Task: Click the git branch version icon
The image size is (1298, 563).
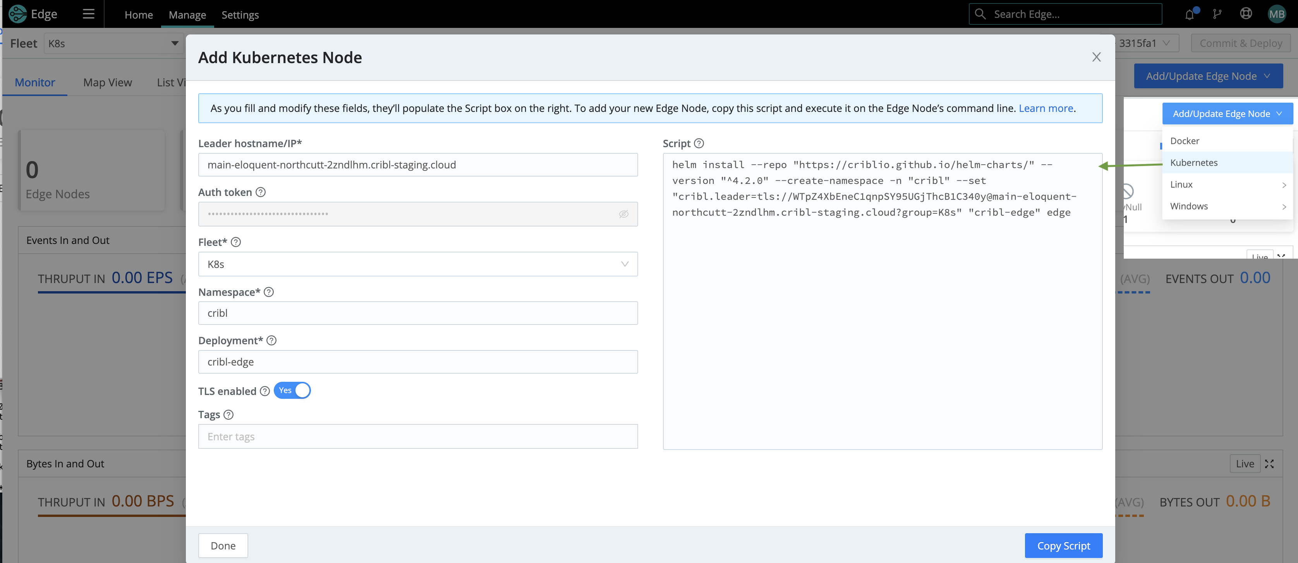Action: pyautogui.click(x=1217, y=14)
